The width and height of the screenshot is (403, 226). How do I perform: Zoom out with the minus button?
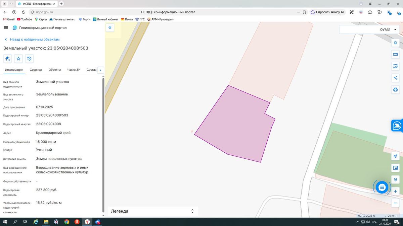point(395,203)
